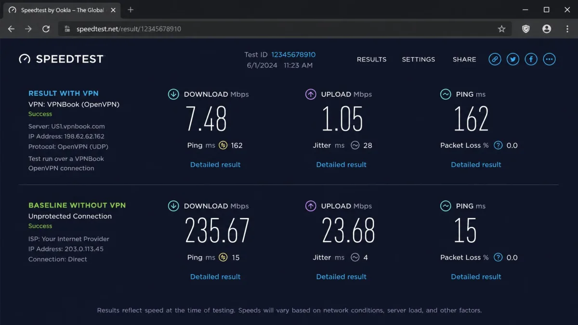Go forward with the browser forward arrow

coord(28,29)
